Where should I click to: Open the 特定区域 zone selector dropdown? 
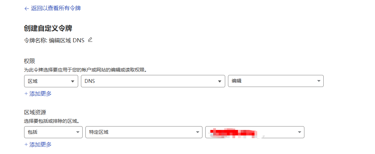pos(144,132)
